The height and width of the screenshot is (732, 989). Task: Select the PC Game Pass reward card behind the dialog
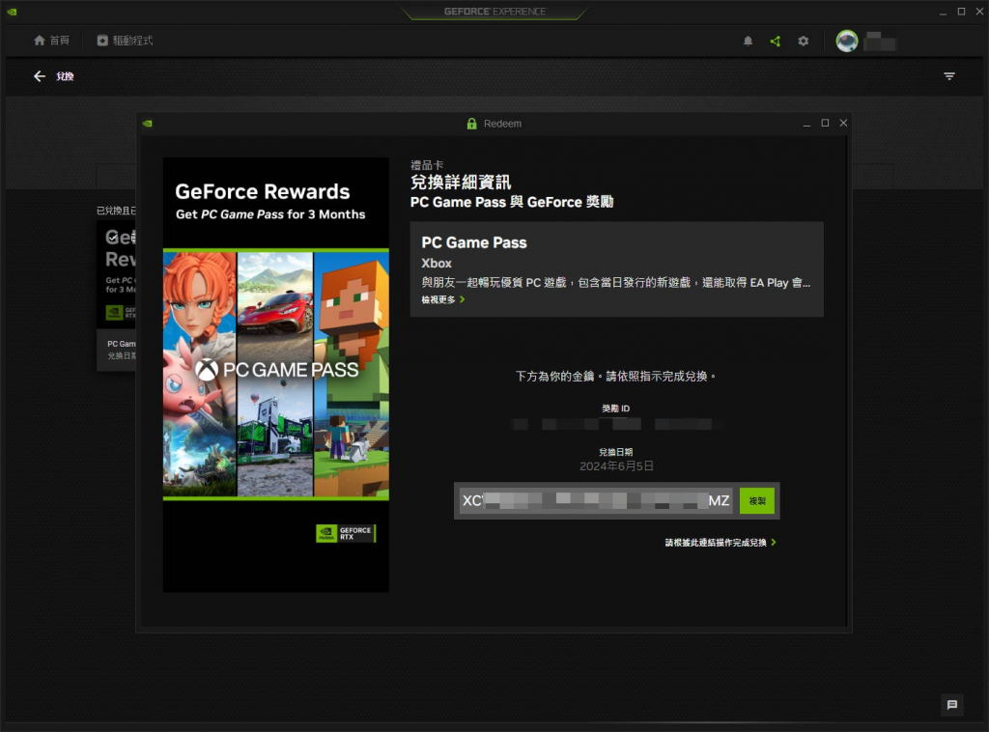tap(117, 296)
